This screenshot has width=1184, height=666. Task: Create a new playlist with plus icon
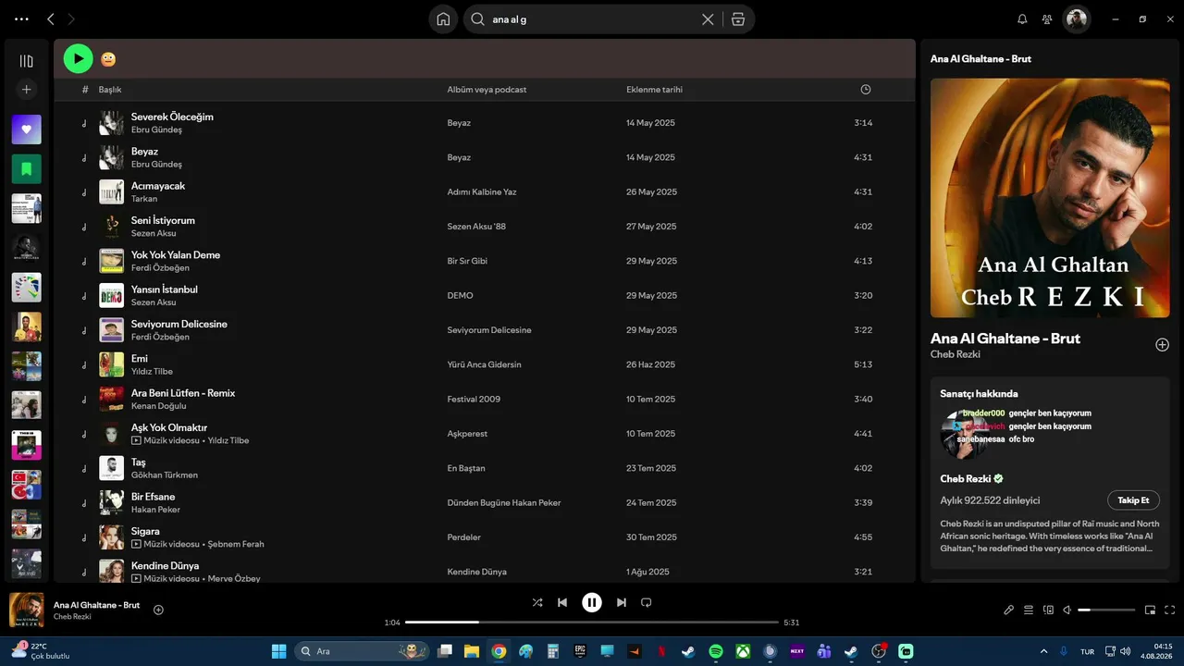(26, 90)
